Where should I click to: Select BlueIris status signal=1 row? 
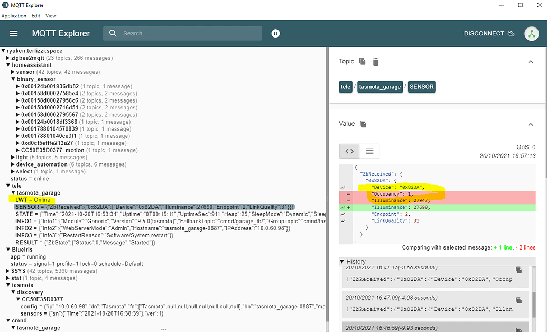point(77,264)
